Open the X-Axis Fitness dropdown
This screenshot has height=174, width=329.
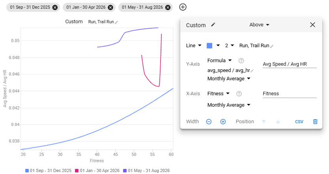[219, 94]
